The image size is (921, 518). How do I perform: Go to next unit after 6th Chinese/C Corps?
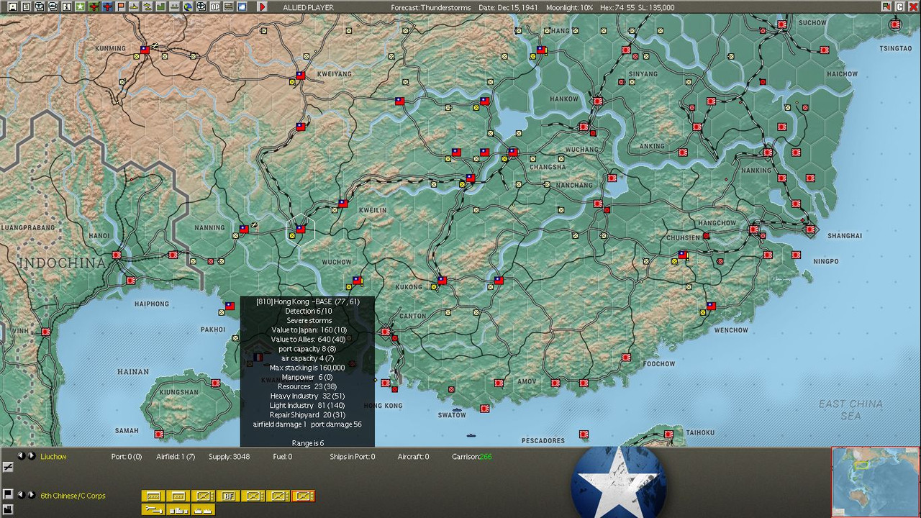[31, 495]
